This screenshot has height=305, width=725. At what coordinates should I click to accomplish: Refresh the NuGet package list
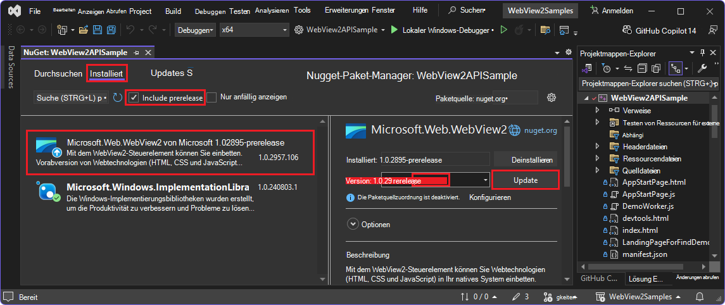(x=118, y=97)
